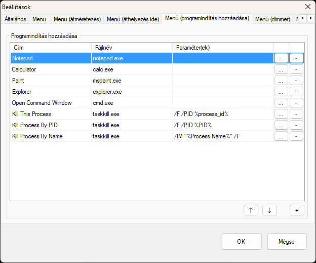This screenshot has height=263, width=316.
Task: Select the Kill This Process cell
Action: click(51, 114)
